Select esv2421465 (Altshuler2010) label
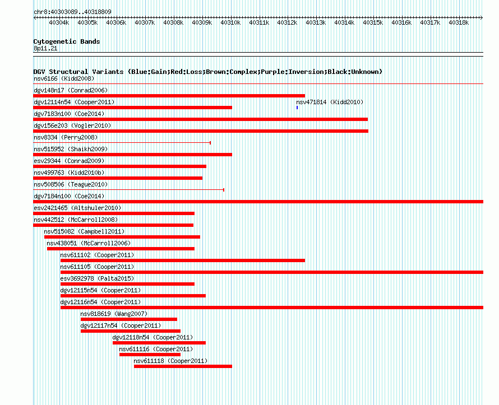 point(77,208)
